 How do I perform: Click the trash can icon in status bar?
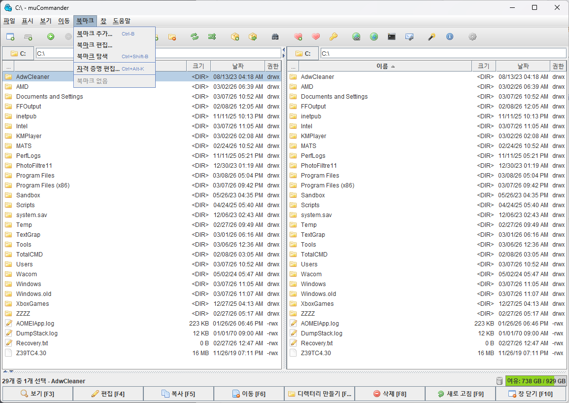500,381
